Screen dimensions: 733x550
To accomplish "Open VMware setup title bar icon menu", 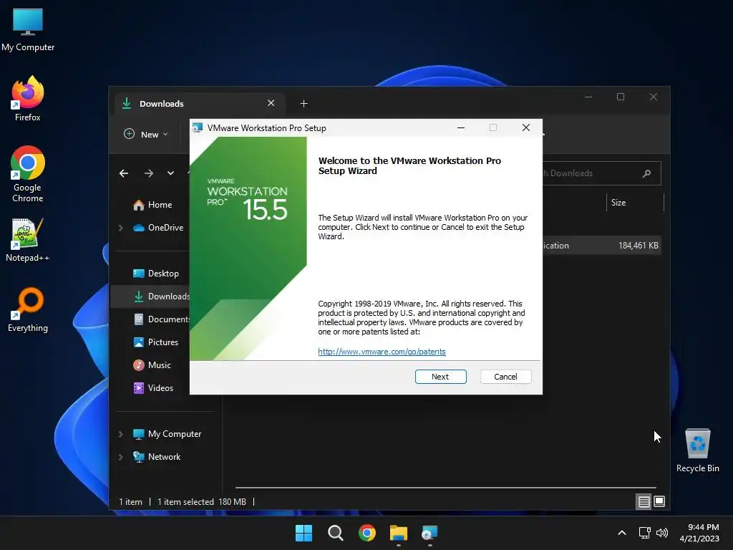I will coord(198,127).
